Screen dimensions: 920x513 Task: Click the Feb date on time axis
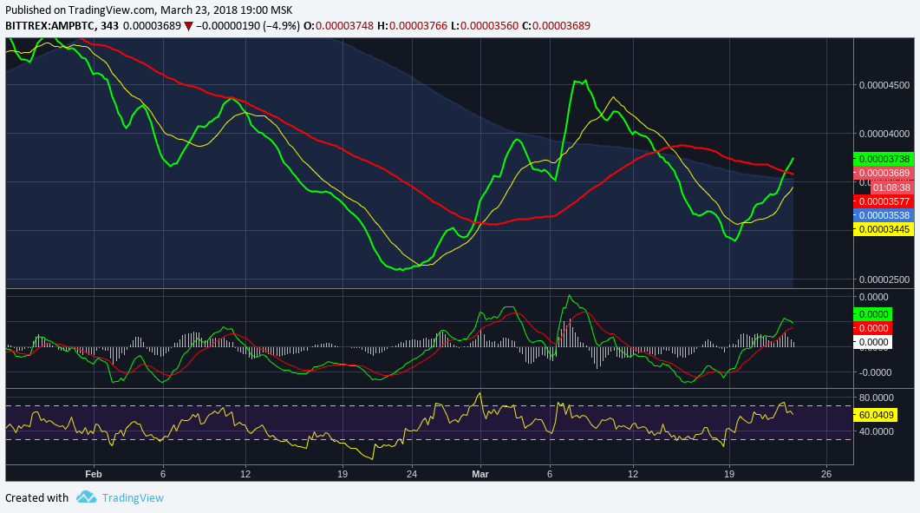(x=94, y=474)
